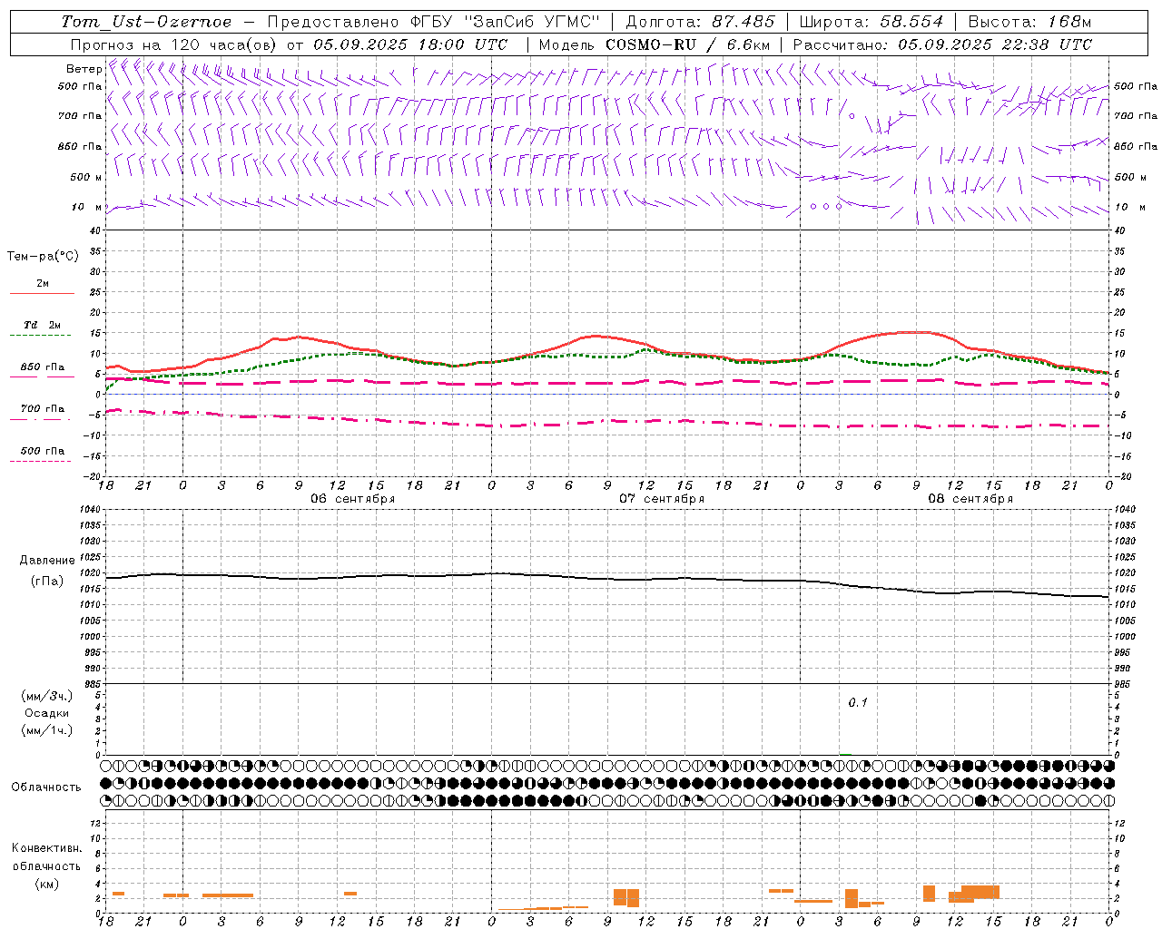Click the "(мм/3ч.)" precipitation unit label
Viewport: 1162px width, 929px height.
(x=47, y=696)
